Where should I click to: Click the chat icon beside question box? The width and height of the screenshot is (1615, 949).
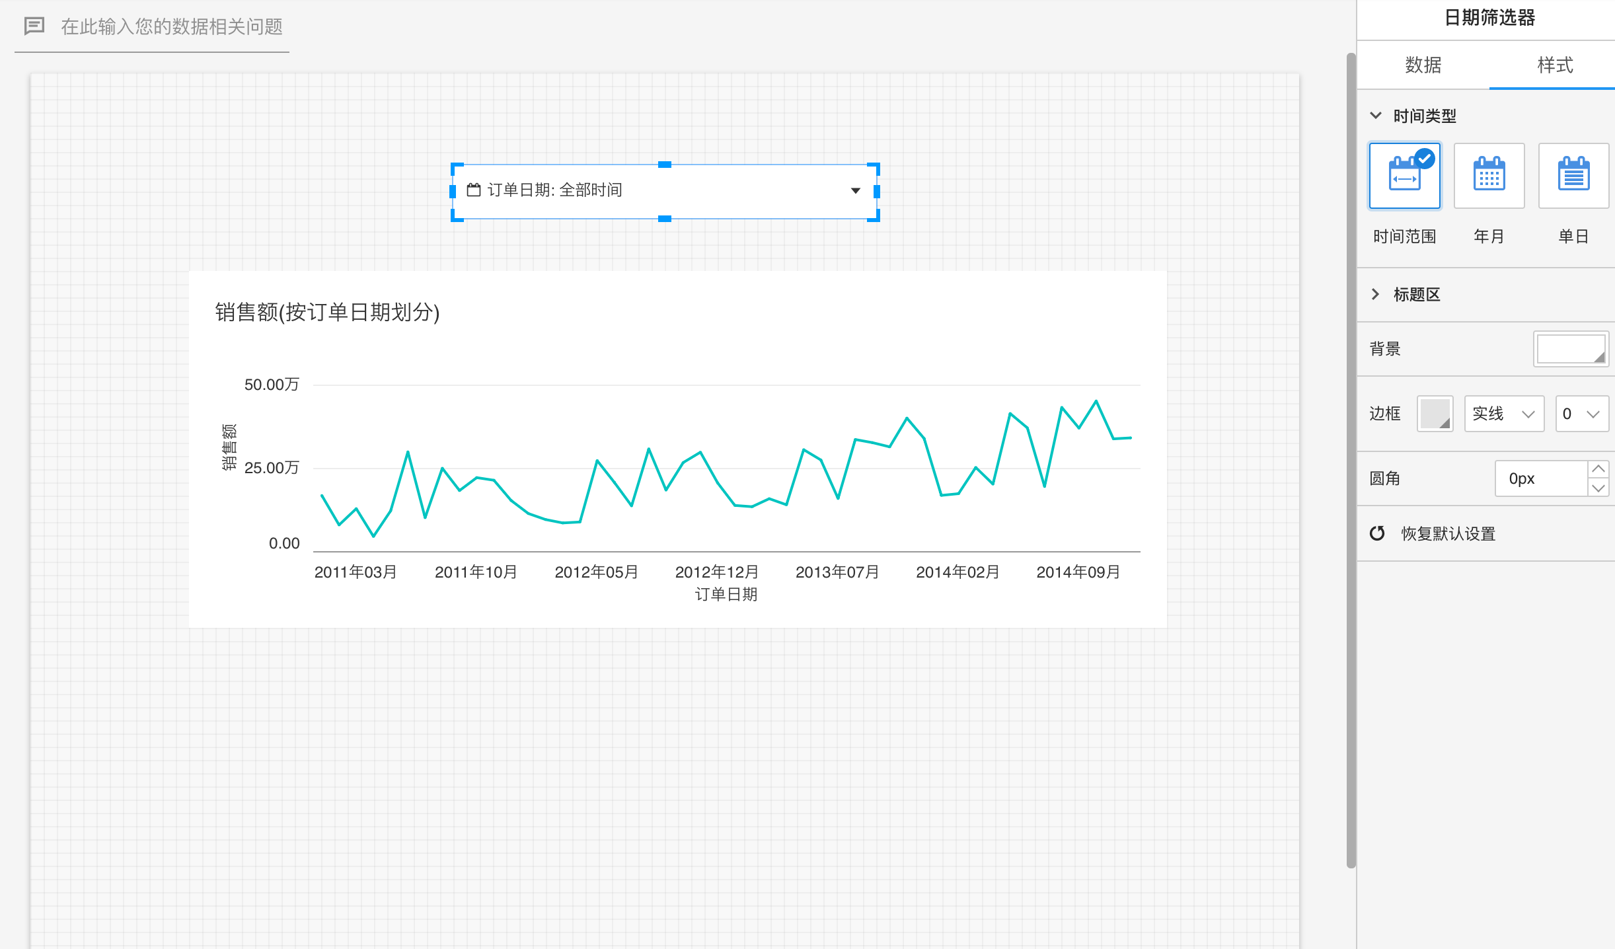34,26
